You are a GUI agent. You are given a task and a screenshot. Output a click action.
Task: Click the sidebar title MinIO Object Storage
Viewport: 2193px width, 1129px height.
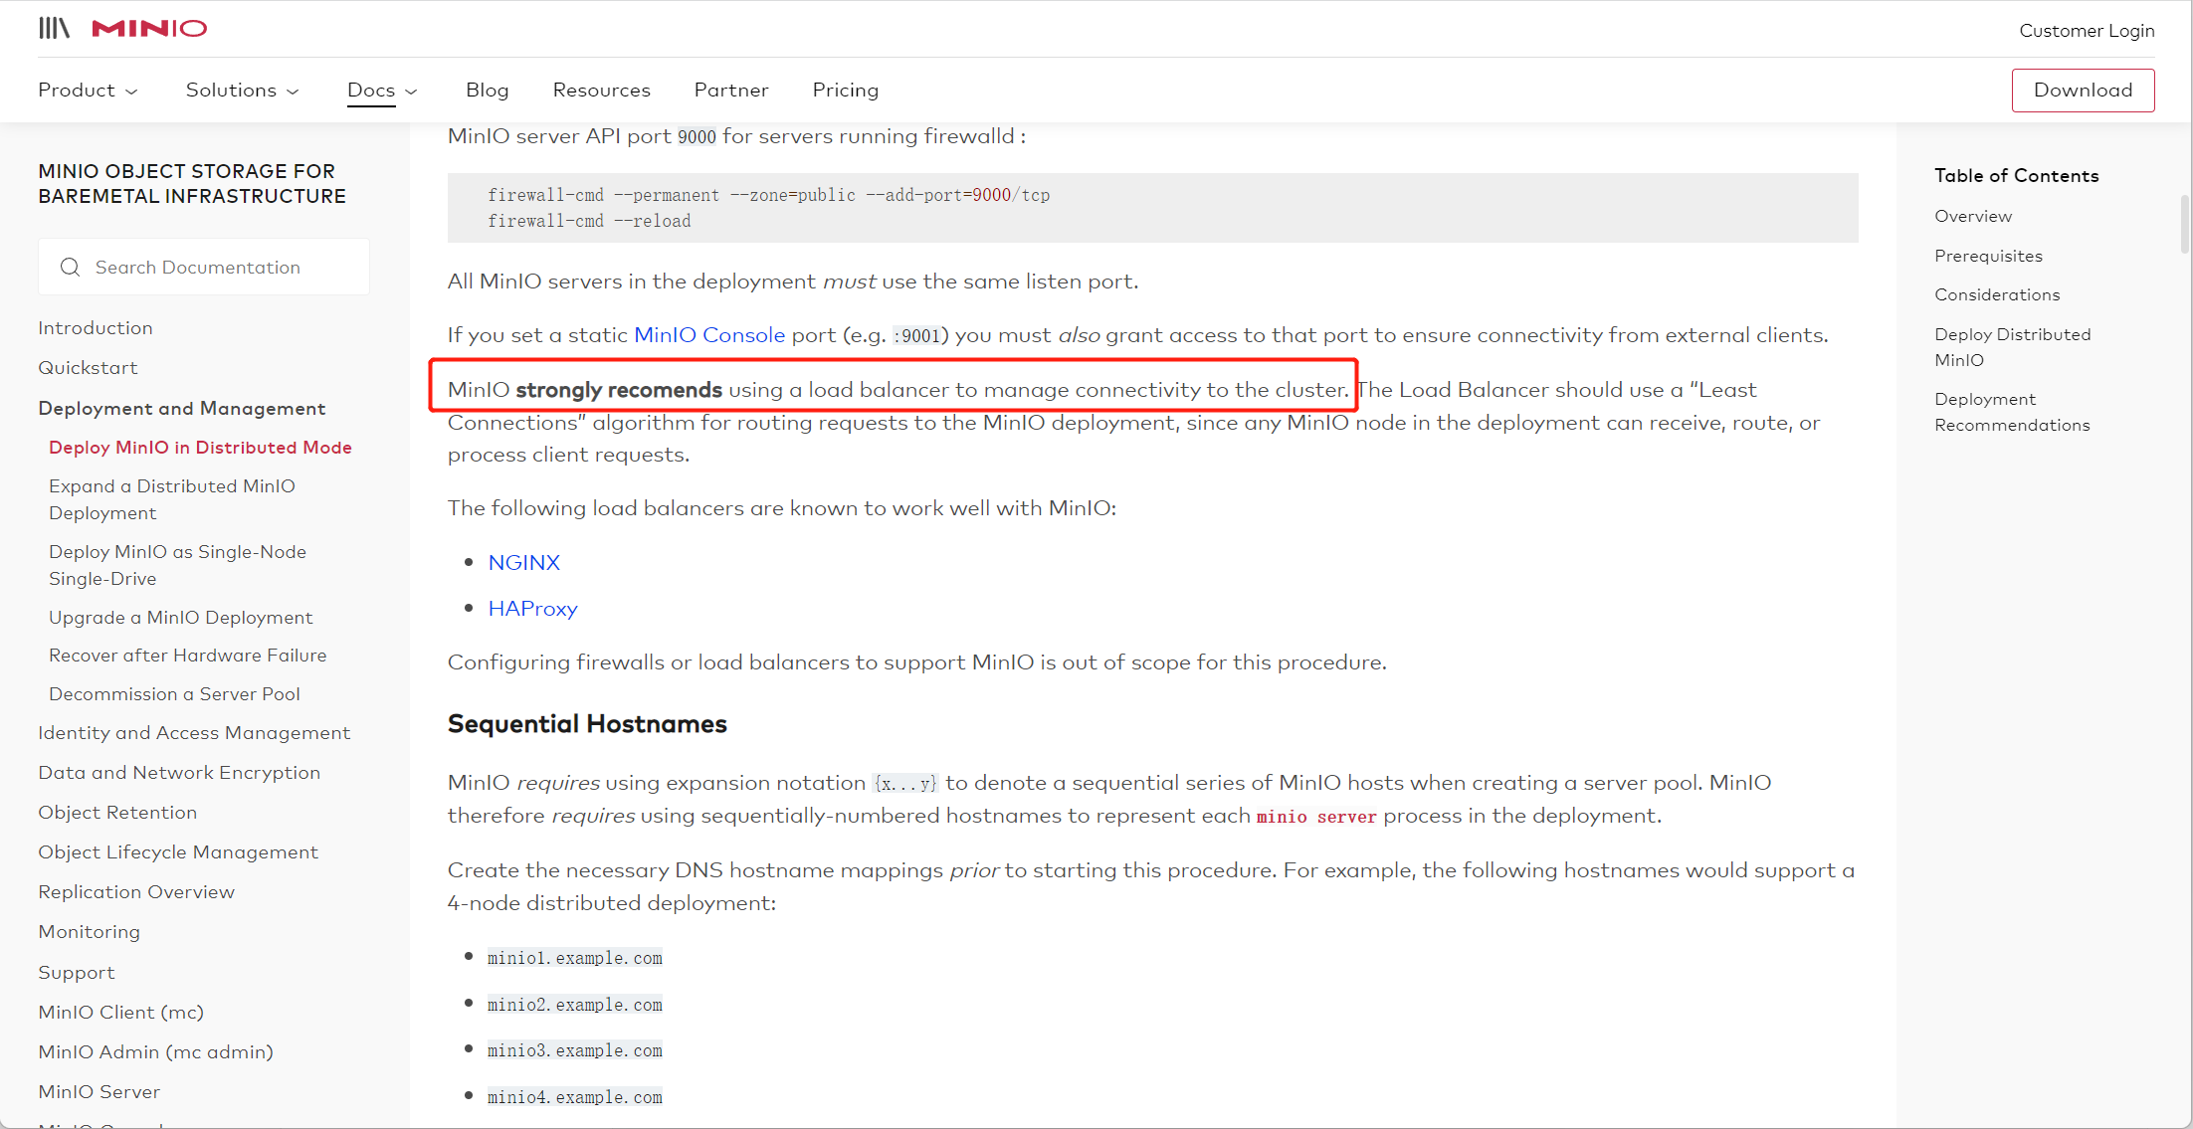(192, 184)
